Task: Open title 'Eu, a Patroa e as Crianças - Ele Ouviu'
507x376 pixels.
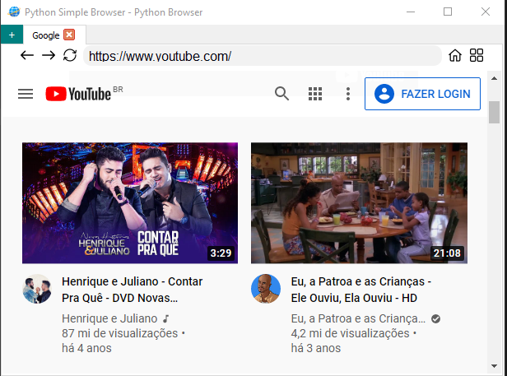Action: (360, 290)
